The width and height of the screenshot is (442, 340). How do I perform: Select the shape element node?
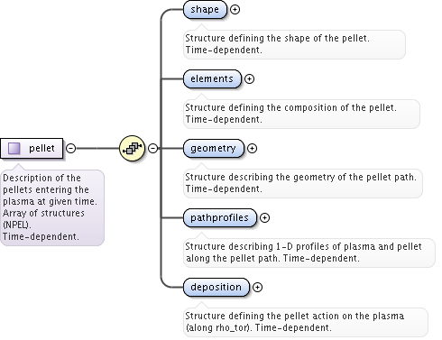click(x=205, y=10)
